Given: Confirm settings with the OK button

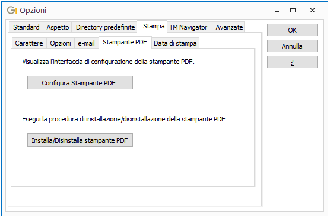Looking at the screenshot, I should [292, 30].
